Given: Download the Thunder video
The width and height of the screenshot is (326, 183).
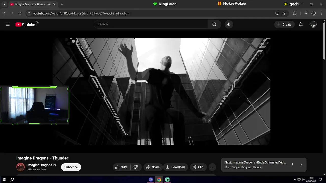Looking at the screenshot, I should coord(175,167).
